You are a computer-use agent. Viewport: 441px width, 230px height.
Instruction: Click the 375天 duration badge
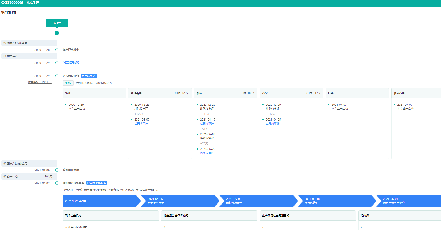pyautogui.click(x=57, y=23)
